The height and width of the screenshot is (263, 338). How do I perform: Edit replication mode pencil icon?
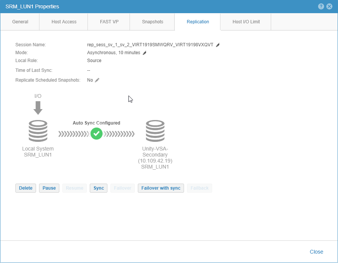[x=145, y=53]
